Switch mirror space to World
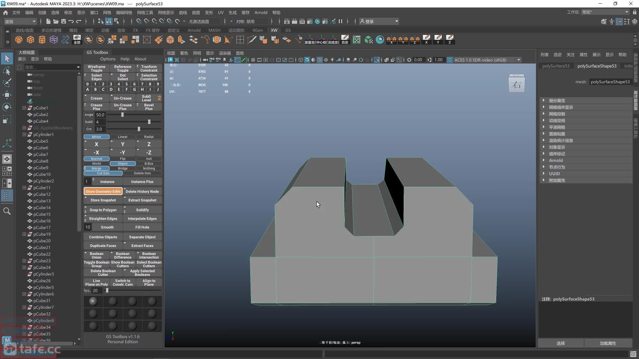639x359 pixels. pos(97,164)
